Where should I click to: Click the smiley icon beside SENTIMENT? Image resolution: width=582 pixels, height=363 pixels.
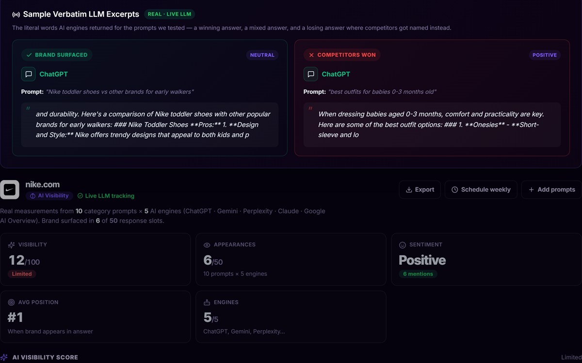[402, 245]
